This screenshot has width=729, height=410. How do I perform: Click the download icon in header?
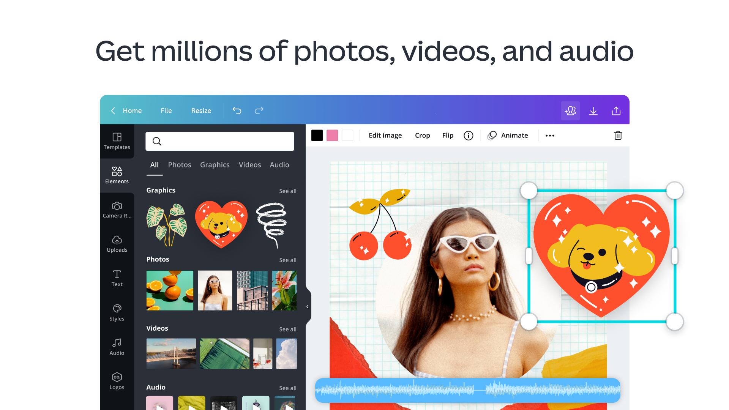pyautogui.click(x=593, y=111)
